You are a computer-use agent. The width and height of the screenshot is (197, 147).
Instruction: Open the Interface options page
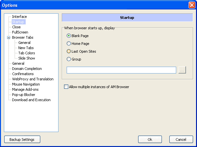20,17
